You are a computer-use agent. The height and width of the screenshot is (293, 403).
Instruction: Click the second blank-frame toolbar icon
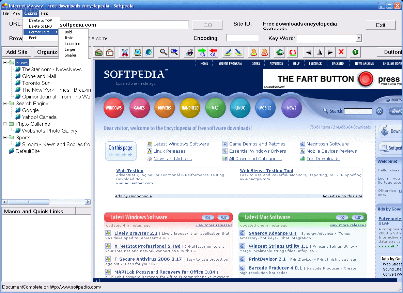tap(110, 52)
